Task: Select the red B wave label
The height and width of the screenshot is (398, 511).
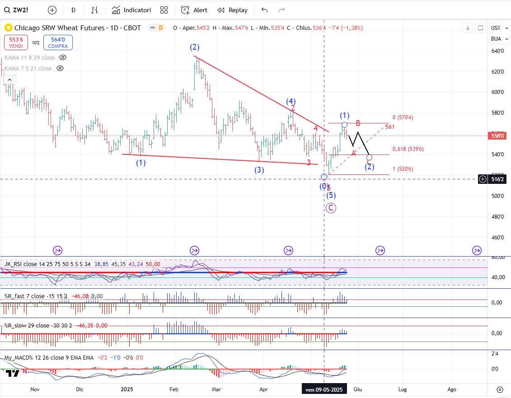Action: [358, 123]
